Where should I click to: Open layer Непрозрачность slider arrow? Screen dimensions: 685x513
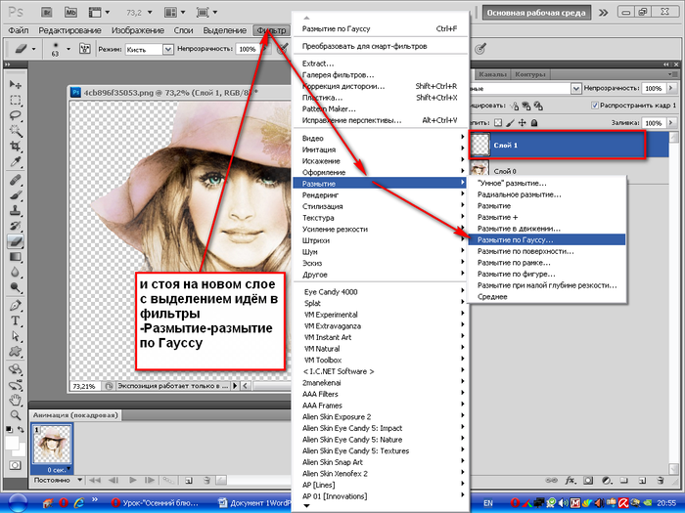click(x=671, y=88)
